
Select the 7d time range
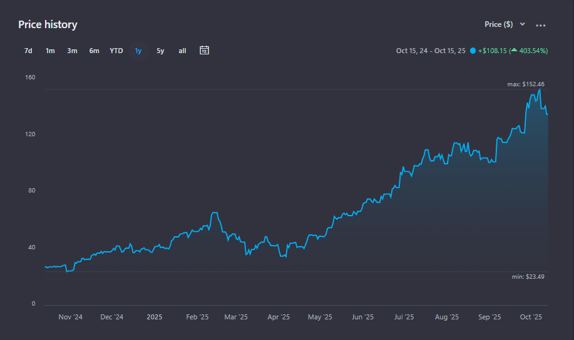coord(28,51)
